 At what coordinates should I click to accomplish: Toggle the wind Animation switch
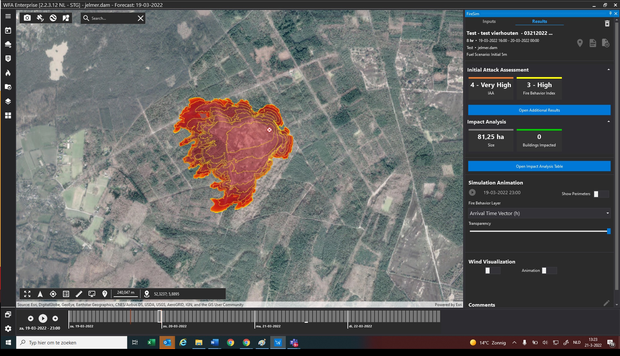pos(549,271)
